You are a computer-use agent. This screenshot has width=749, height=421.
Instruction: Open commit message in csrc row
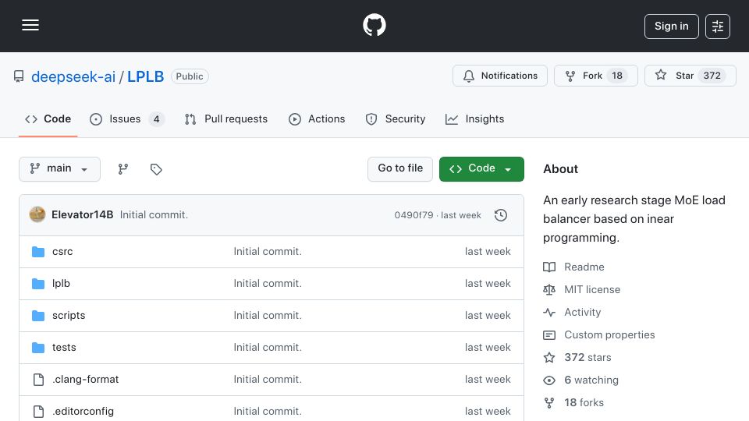pos(268,252)
